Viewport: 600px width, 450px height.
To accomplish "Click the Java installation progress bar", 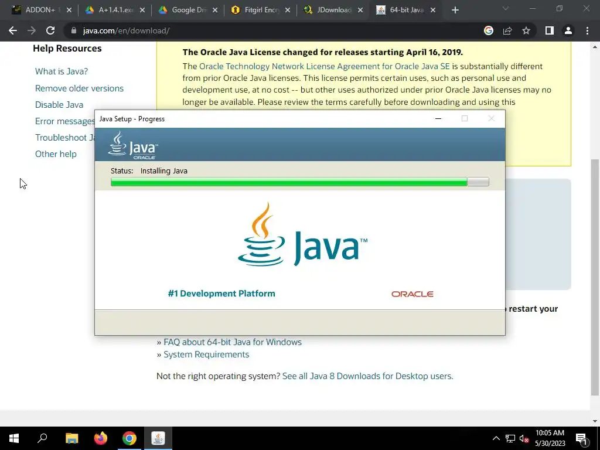I will click(x=299, y=182).
